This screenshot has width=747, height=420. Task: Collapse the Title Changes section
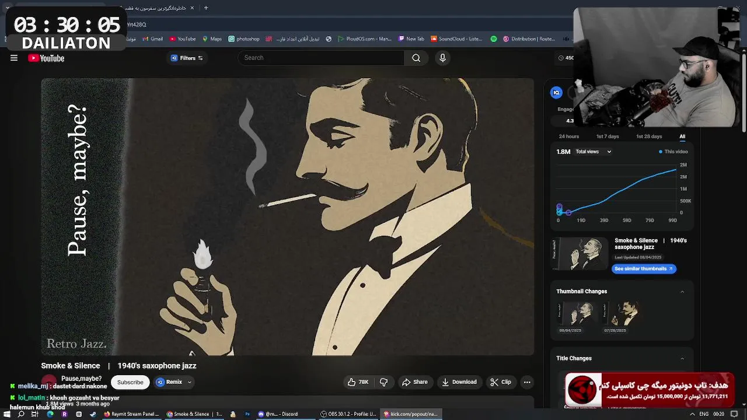pyautogui.click(x=682, y=359)
